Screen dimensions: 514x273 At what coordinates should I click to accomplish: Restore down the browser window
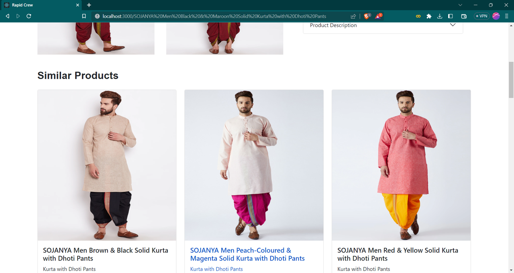[x=491, y=5]
